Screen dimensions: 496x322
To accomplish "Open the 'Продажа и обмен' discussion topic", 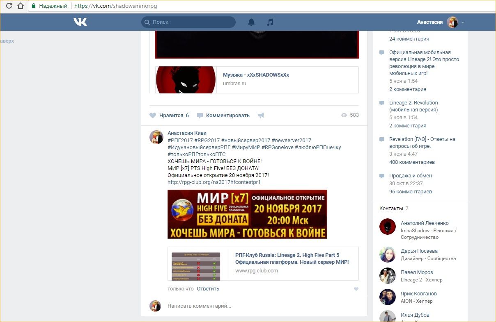I will coord(410,176).
